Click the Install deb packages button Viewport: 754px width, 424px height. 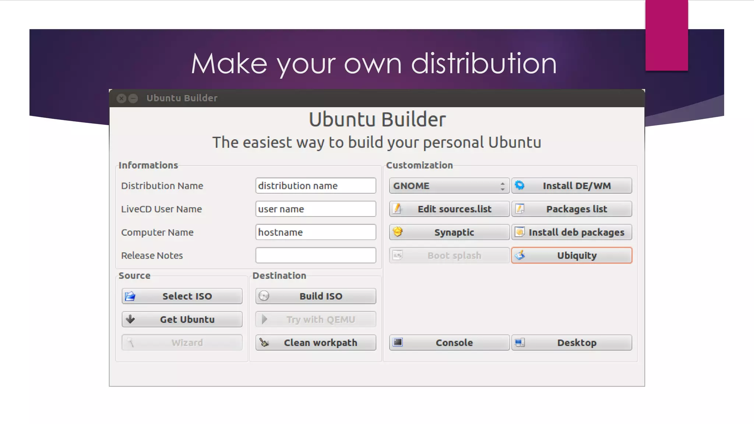572,232
